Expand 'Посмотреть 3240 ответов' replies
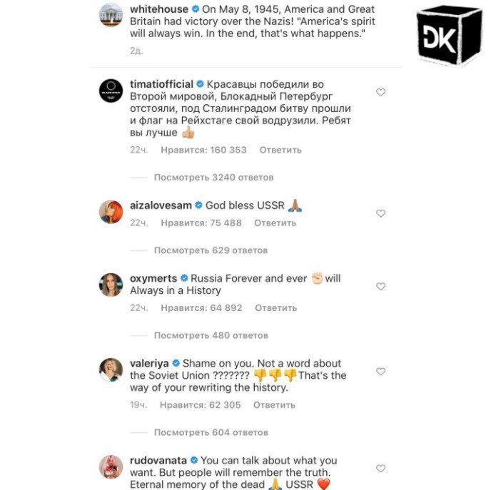The width and height of the screenshot is (491, 490). point(213,178)
